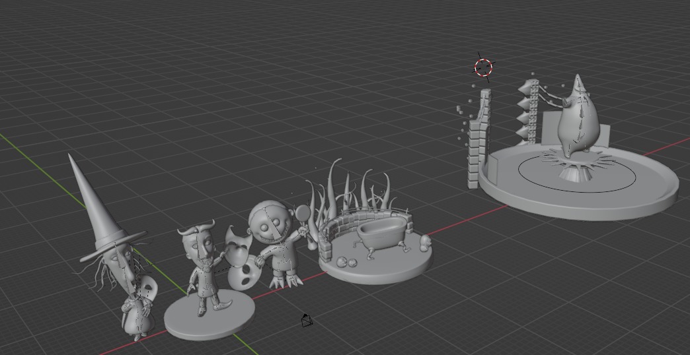The width and height of the screenshot is (690, 355).
Task: Select the flat round disc under horned figure
Action: coord(210,315)
